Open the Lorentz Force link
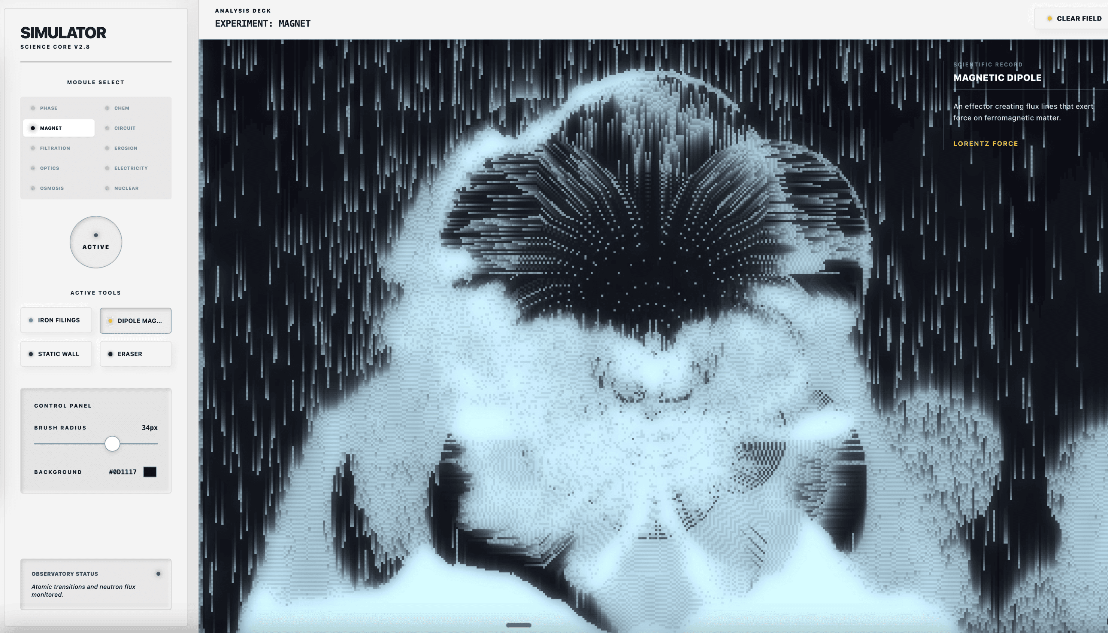This screenshot has width=1108, height=633. click(x=985, y=143)
